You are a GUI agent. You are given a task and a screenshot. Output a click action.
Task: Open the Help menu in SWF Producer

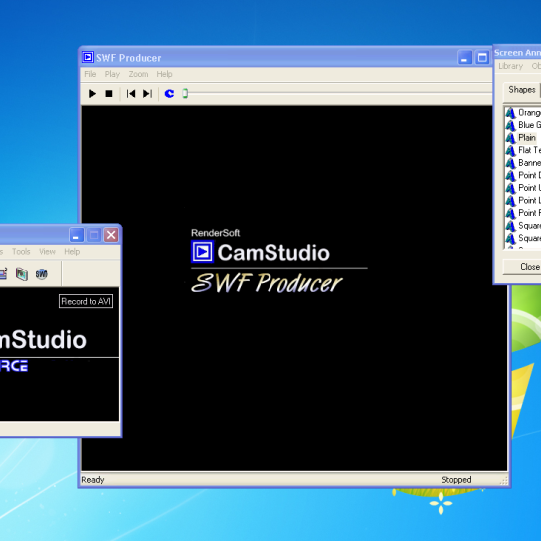[164, 74]
